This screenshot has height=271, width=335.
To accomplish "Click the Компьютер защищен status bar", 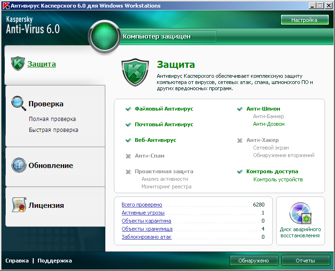I will (168, 37).
